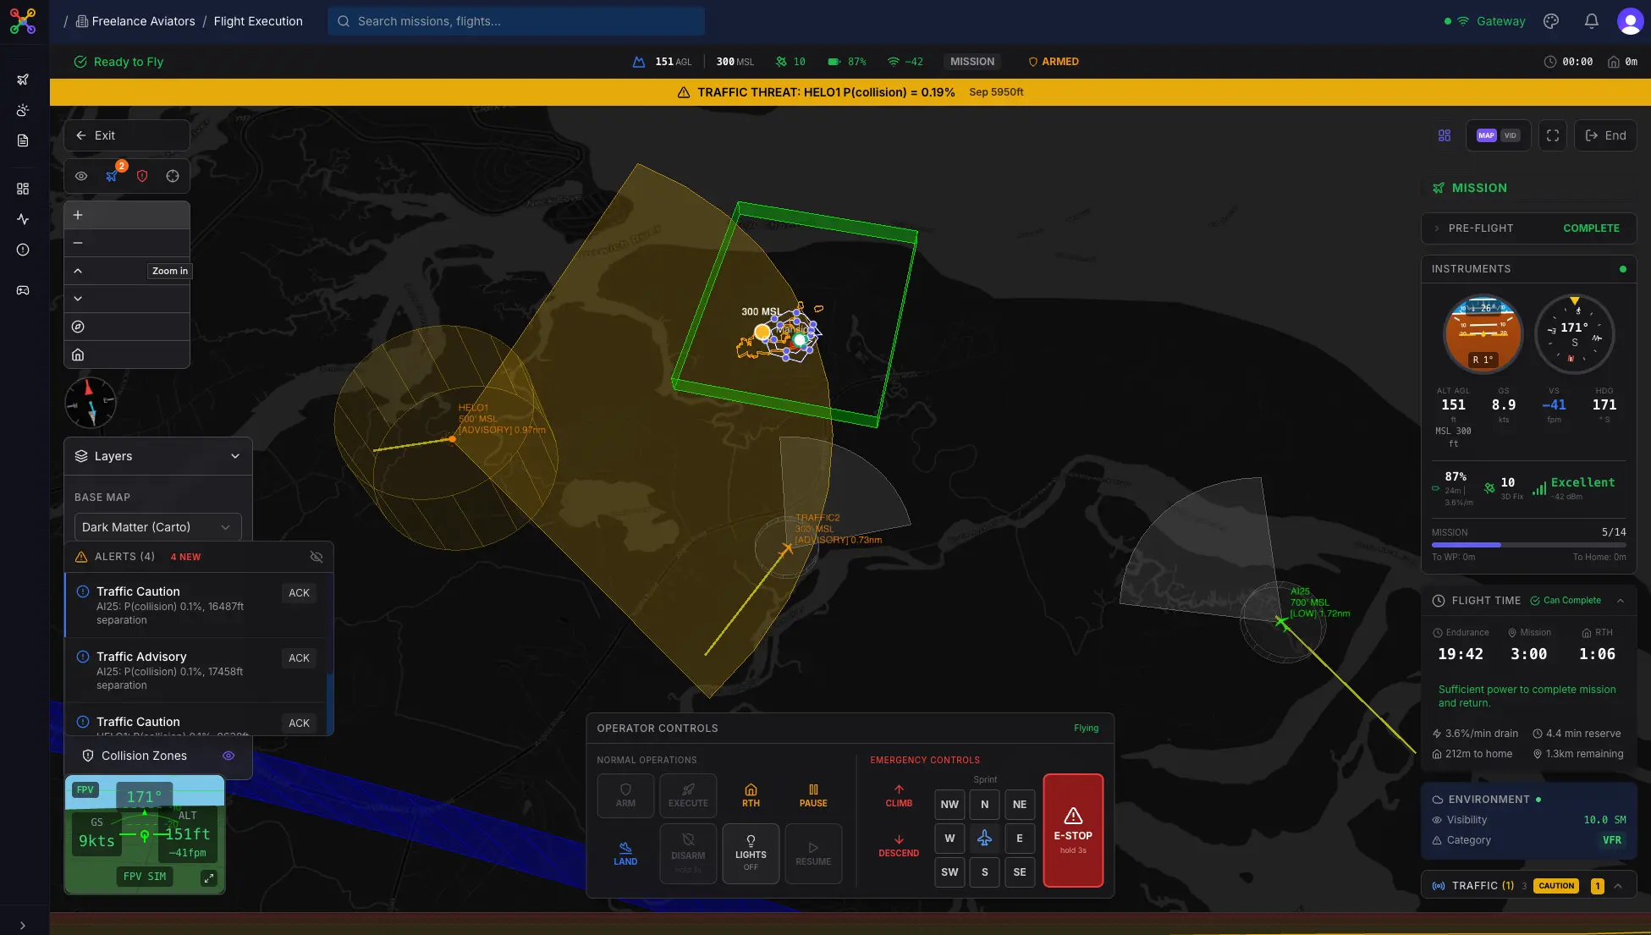
Task: Open Freelance Aviators breadcrumb
Action: tap(143, 21)
